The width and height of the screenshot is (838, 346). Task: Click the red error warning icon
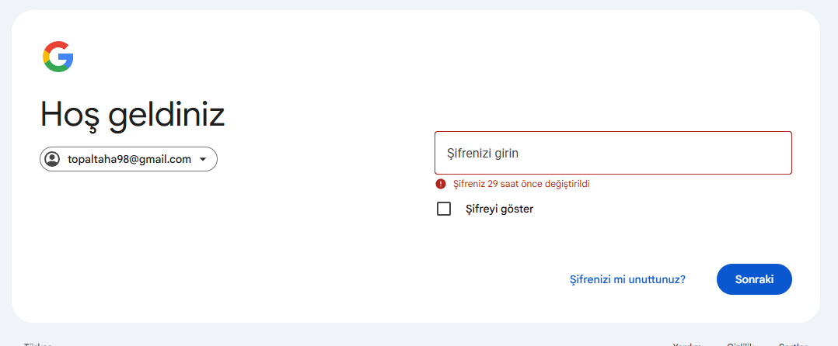pos(440,184)
